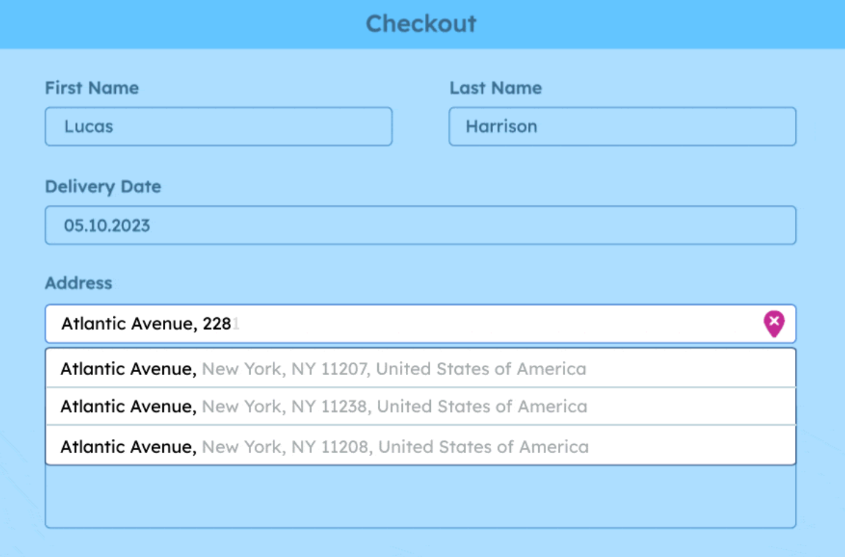Open the Delivery Date field
The width and height of the screenshot is (845, 557).
point(420,225)
